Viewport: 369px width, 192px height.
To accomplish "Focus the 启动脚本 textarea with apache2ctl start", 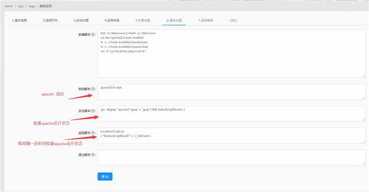I will (232, 92).
